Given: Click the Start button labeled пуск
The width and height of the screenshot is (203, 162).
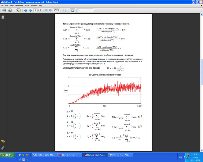Looking at the screenshot, I should tap(8, 155).
